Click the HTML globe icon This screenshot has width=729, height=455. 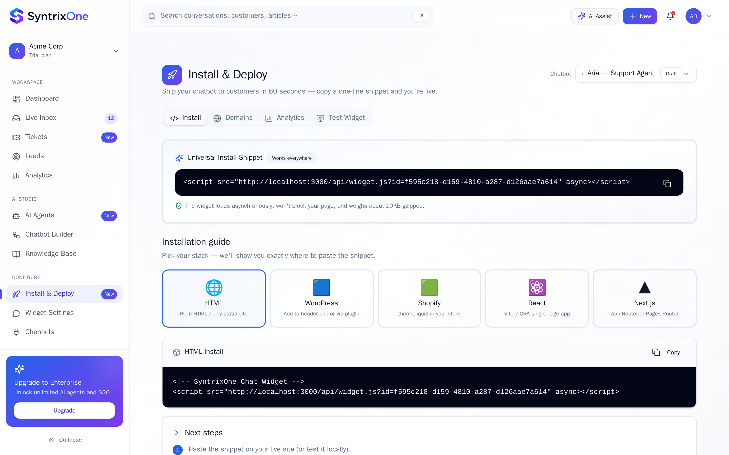(214, 287)
